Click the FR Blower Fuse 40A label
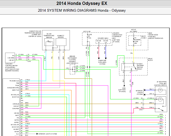Screen dimensions: 171x136 (137, 40)
